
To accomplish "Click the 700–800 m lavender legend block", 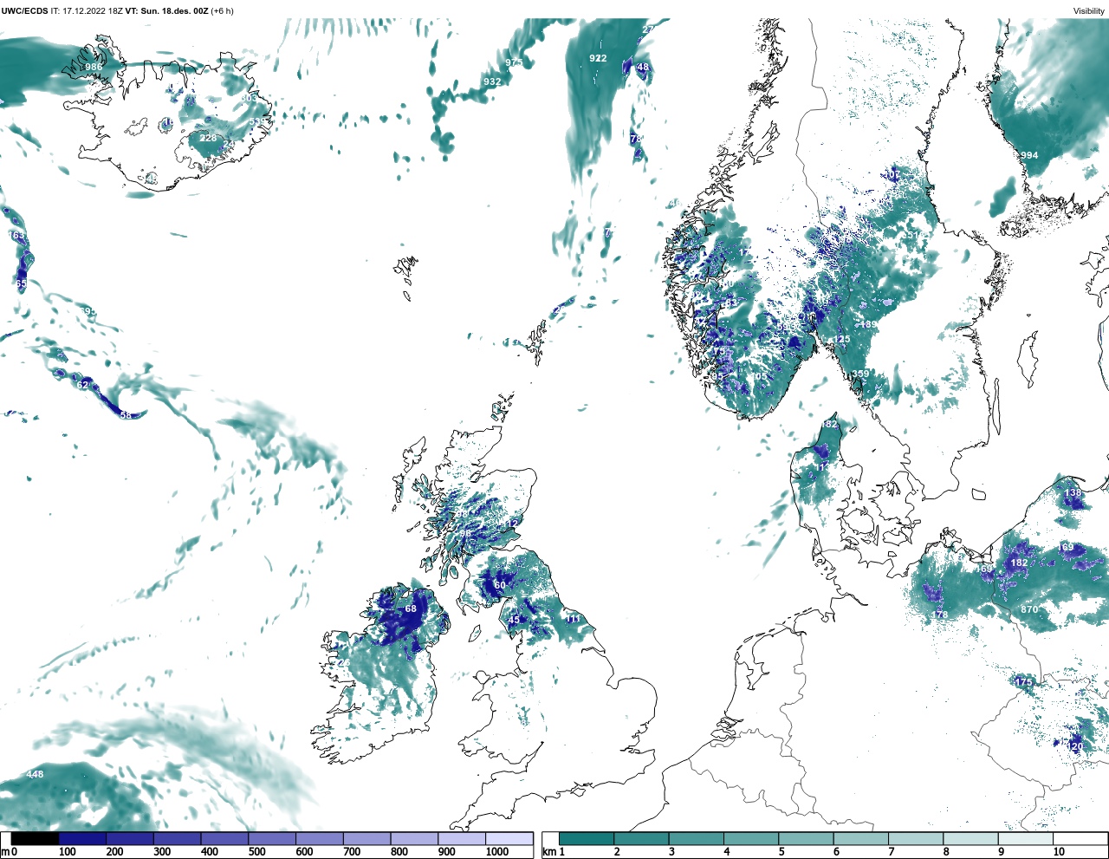I will 366,838.
